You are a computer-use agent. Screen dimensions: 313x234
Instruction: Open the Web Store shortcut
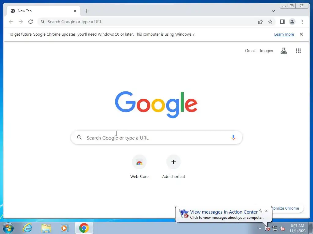(139, 167)
